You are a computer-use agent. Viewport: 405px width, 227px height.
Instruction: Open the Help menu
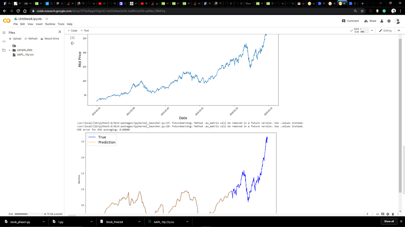coord(70,24)
